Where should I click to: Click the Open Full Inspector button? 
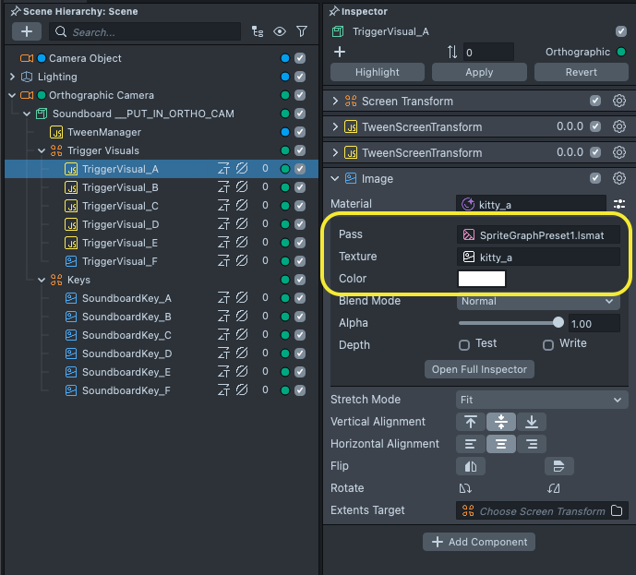point(479,369)
